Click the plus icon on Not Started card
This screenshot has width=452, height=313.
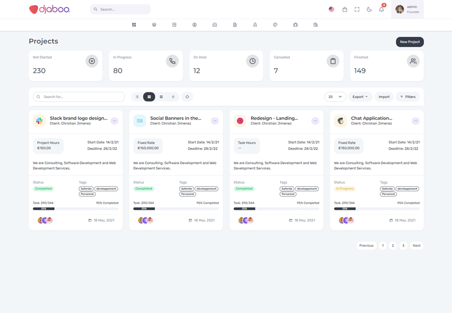[92, 61]
